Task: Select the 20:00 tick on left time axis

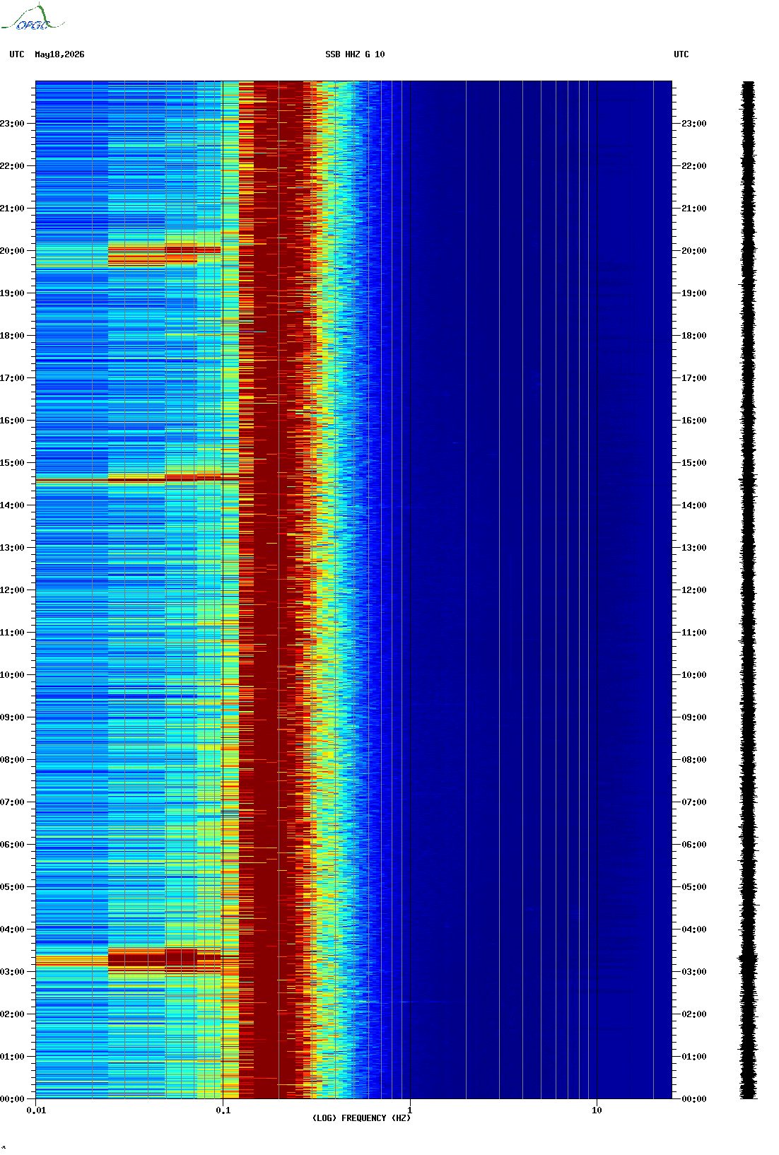Action: coord(12,251)
